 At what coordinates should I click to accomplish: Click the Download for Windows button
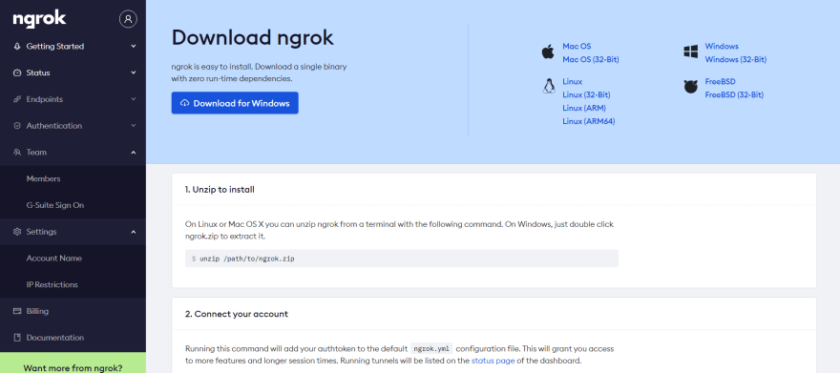click(235, 103)
